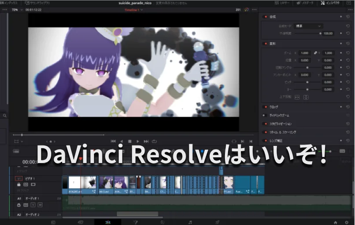Click the purple-haired character clip thumbnail in timeline
The width and height of the screenshot is (355, 225).
pos(121,182)
